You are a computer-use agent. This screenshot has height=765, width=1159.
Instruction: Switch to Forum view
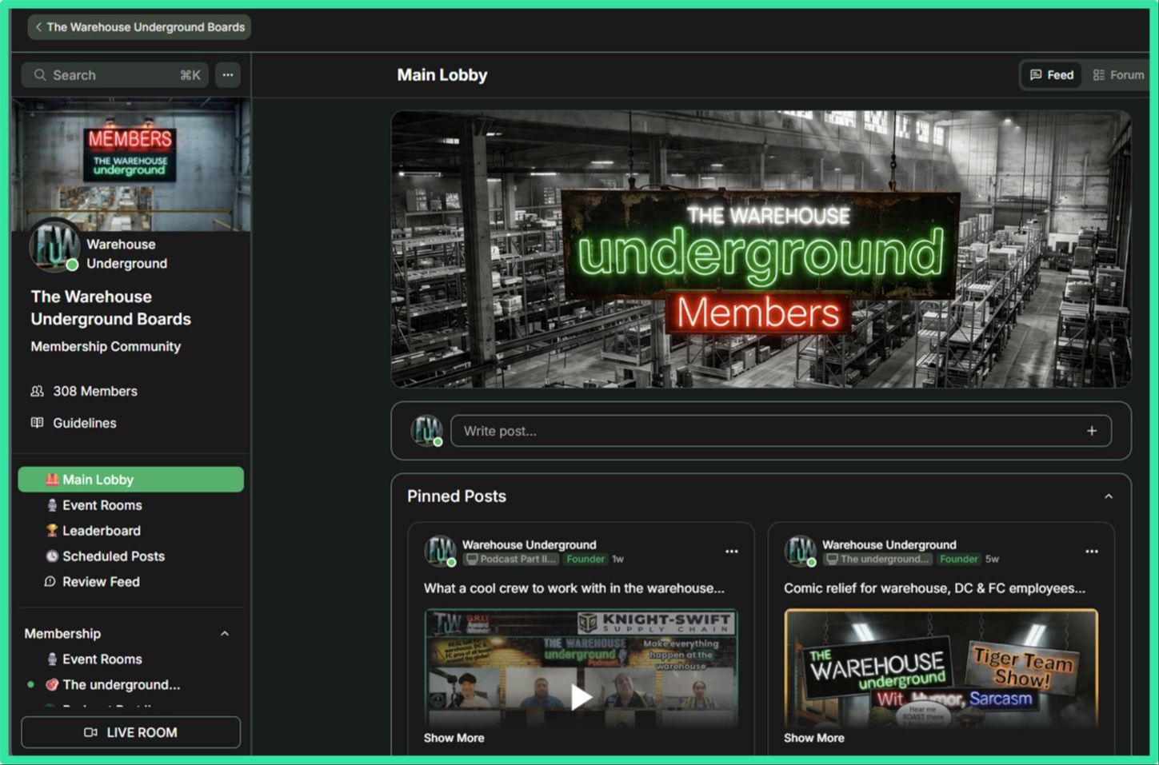coord(1118,75)
